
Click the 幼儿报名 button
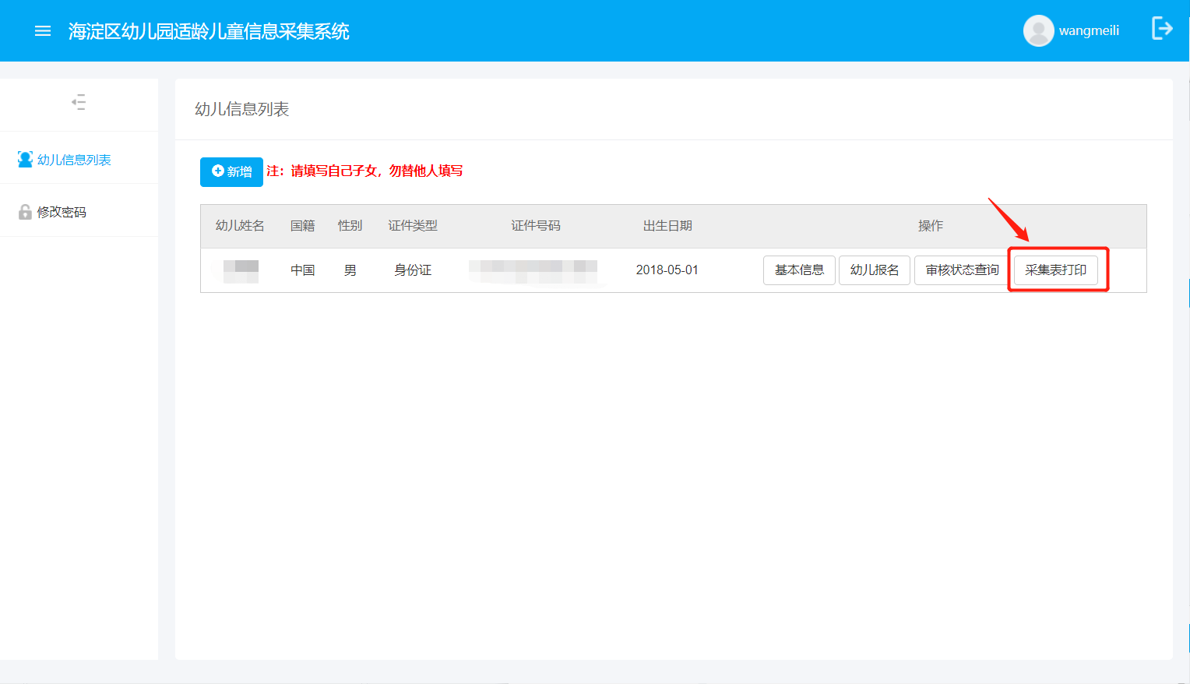click(x=875, y=270)
